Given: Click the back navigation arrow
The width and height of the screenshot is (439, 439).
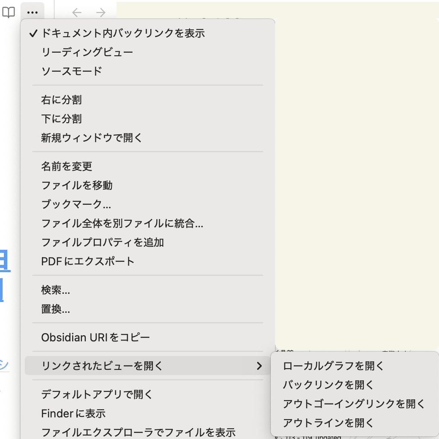Looking at the screenshot, I should [x=77, y=13].
